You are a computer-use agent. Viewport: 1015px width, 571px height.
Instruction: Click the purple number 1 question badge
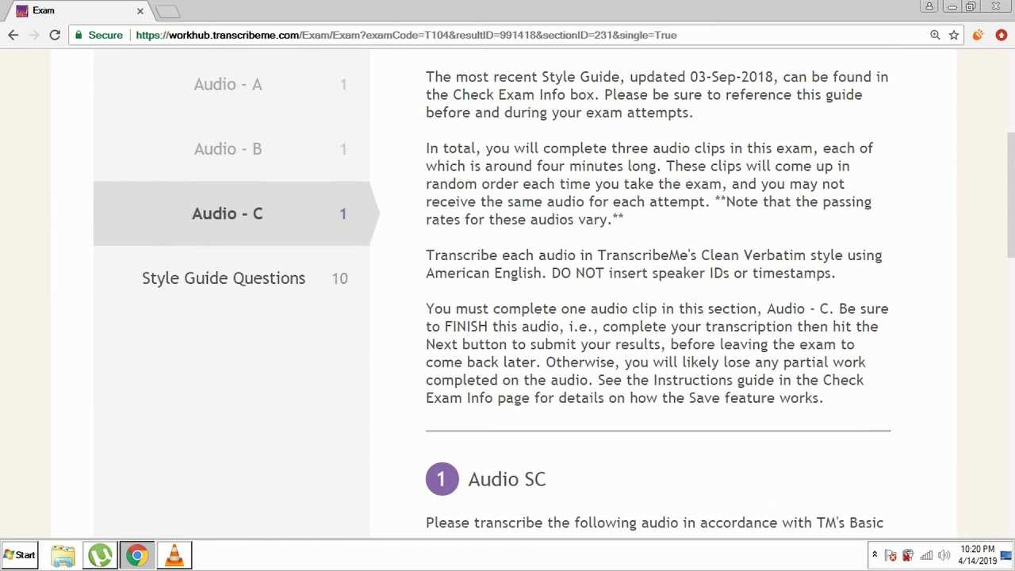(442, 479)
